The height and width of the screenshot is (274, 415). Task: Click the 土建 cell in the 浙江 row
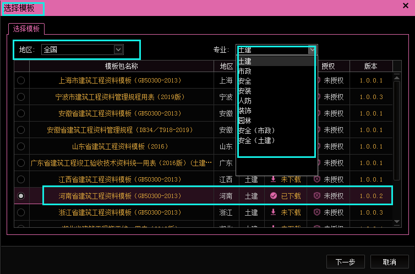tap(251, 212)
